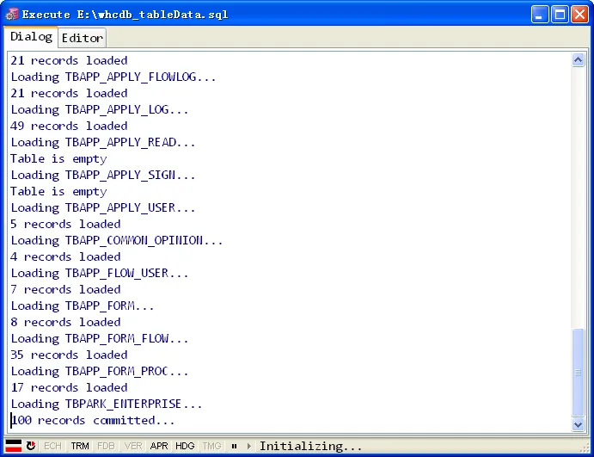Image resolution: width=594 pixels, height=457 pixels.
Task: Switch to the Dialog tab
Action: pos(32,37)
